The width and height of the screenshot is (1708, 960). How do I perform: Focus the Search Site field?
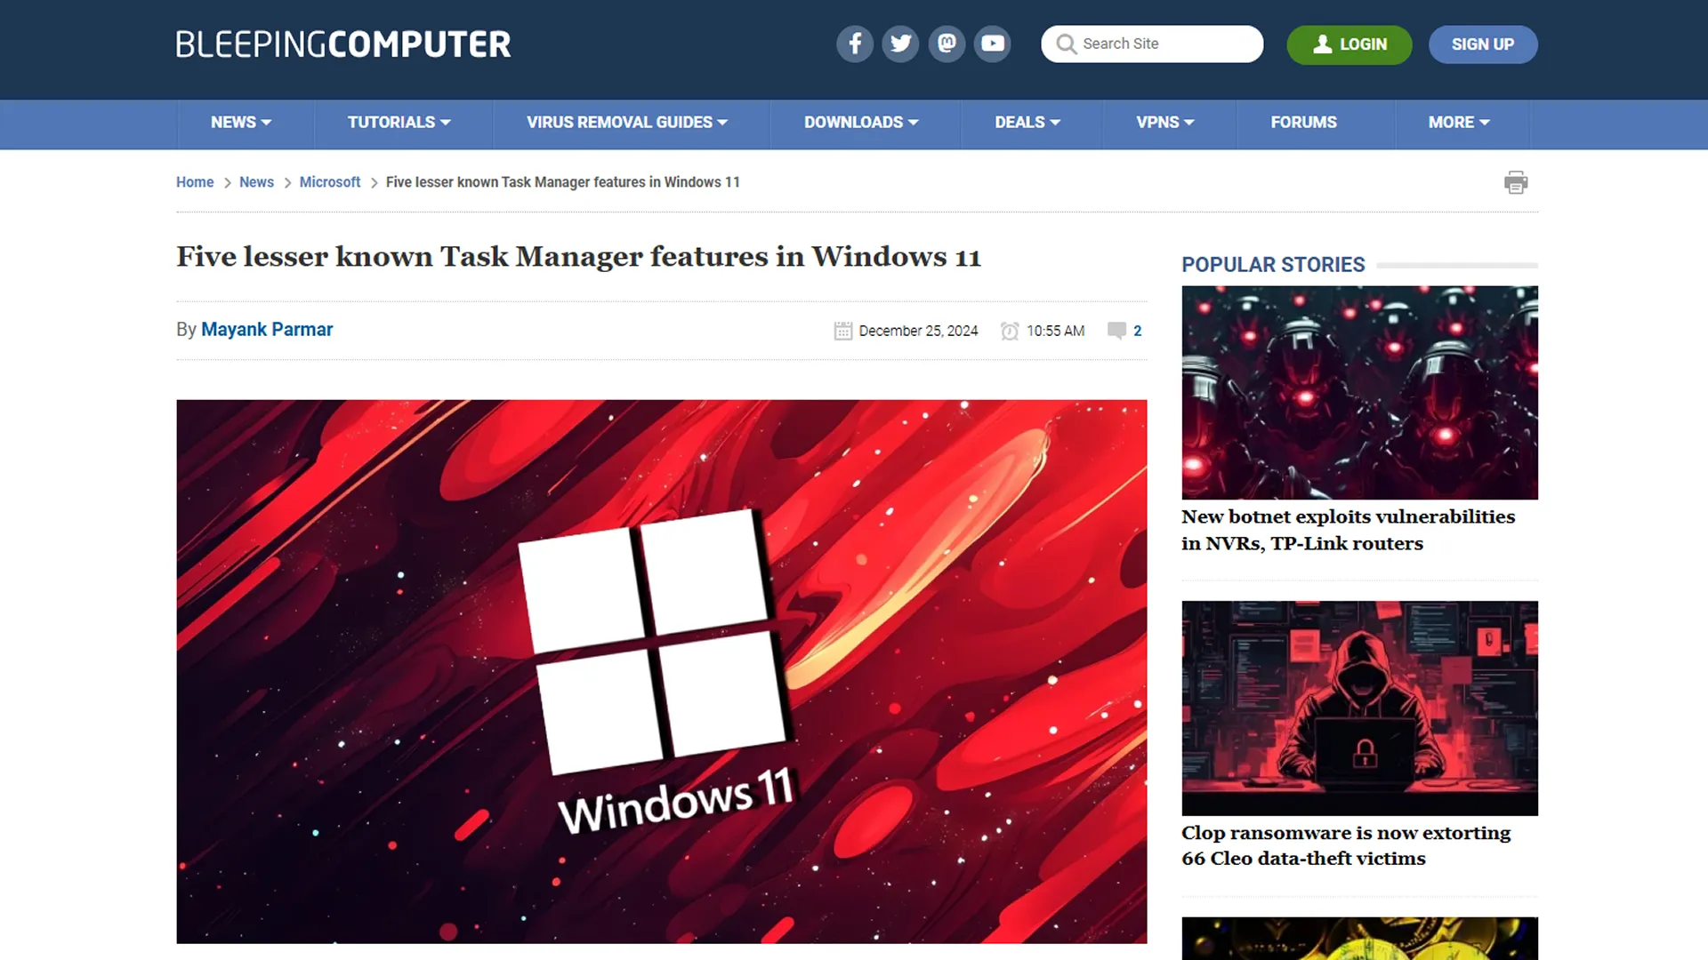click(1152, 44)
